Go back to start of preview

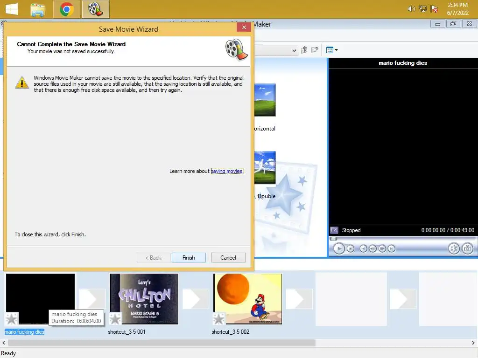(363, 249)
